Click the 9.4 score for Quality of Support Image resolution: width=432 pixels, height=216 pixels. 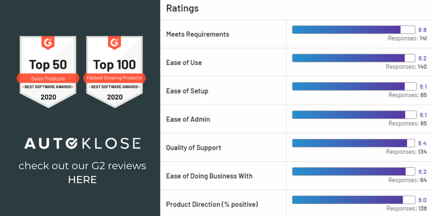pyautogui.click(x=422, y=143)
